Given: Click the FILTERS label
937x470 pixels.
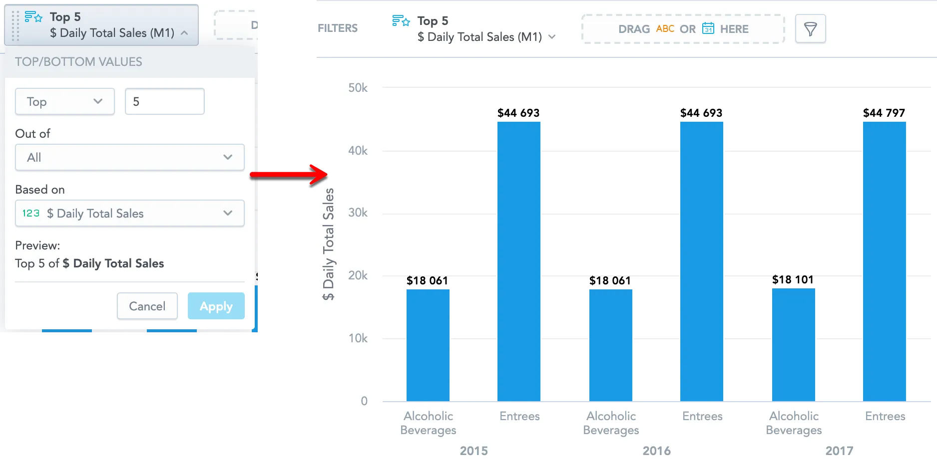Looking at the screenshot, I should click(x=338, y=28).
